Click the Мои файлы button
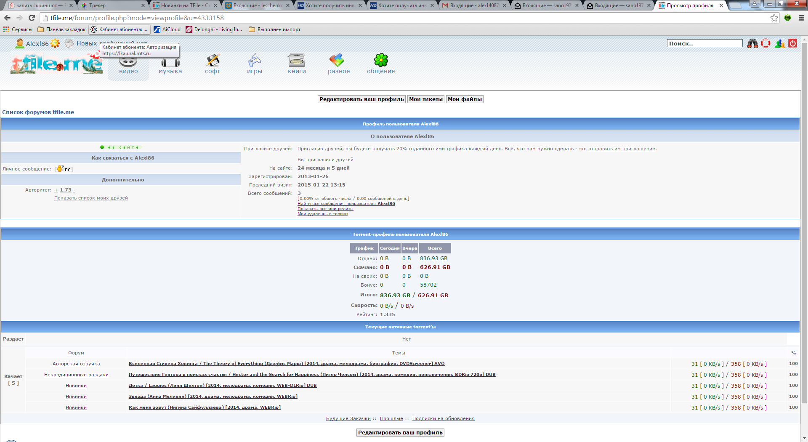The width and height of the screenshot is (808, 442). pos(465,99)
